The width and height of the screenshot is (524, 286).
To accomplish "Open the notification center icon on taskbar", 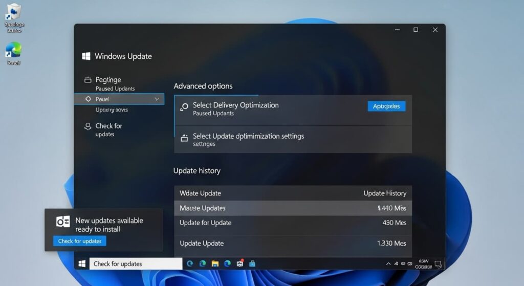I will (438, 264).
